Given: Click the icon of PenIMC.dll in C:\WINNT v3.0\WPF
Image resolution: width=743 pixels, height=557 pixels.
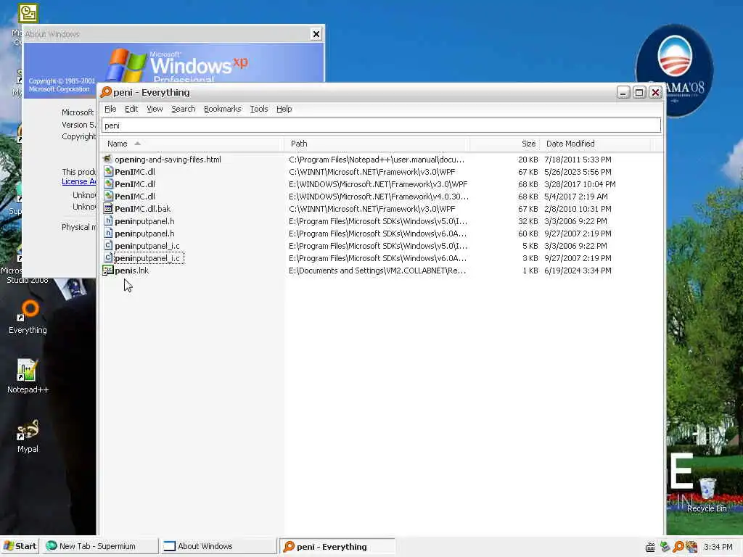Looking at the screenshot, I should pyautogui.click(x=108, y=171).
